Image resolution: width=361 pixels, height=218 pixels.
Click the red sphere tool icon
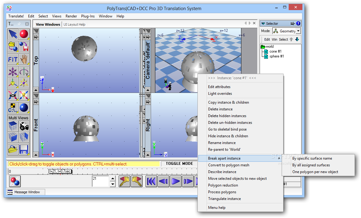click(24, 34)
